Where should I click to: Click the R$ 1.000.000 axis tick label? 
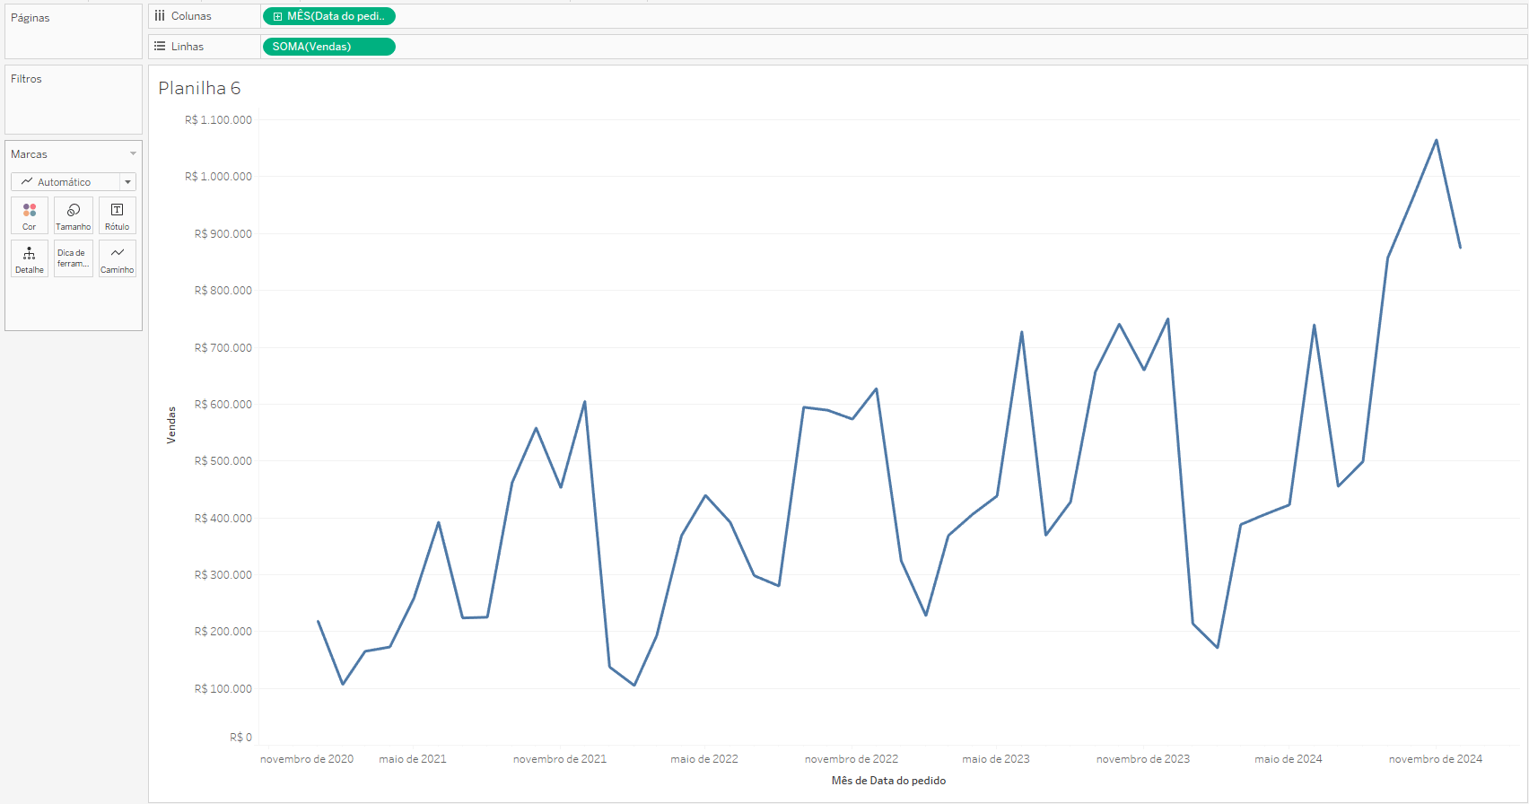(218, 177)
